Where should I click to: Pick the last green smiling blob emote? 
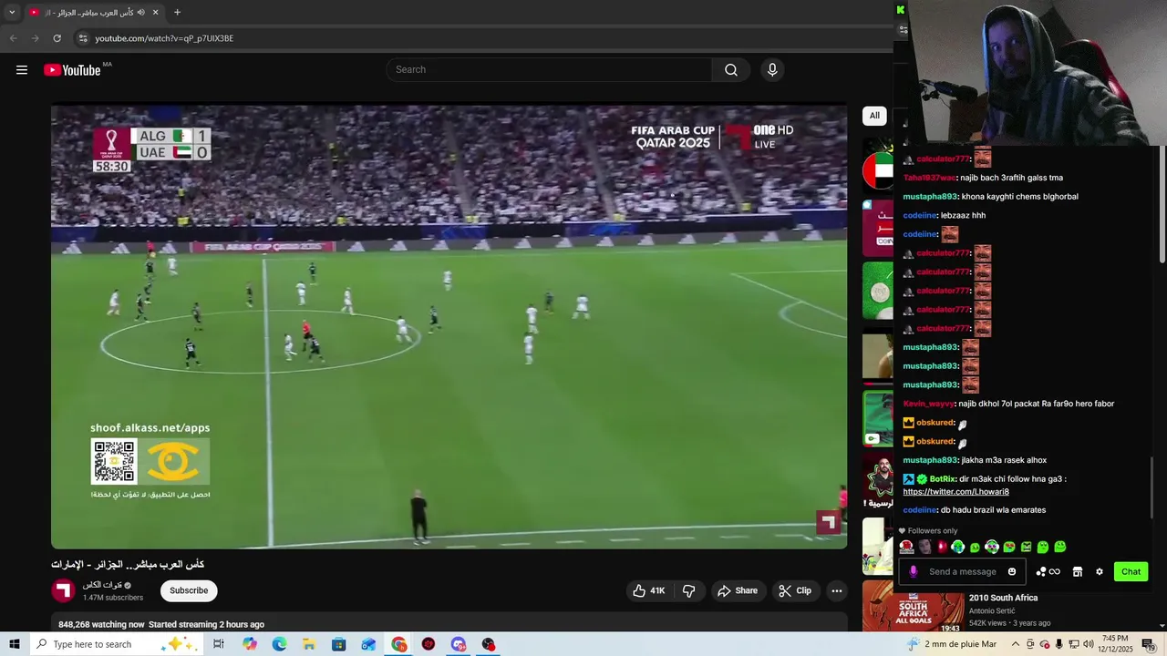pyautogui.click(x=1060, y=547)
